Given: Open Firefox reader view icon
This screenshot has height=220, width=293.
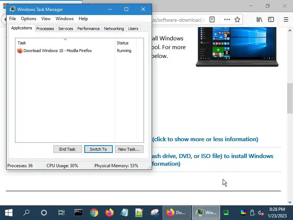Looking at the screenshot, I should [212, 19].
